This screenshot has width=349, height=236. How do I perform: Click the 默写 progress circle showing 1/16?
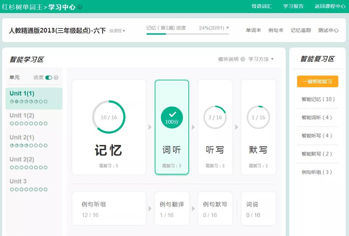(x=258, y=117)
